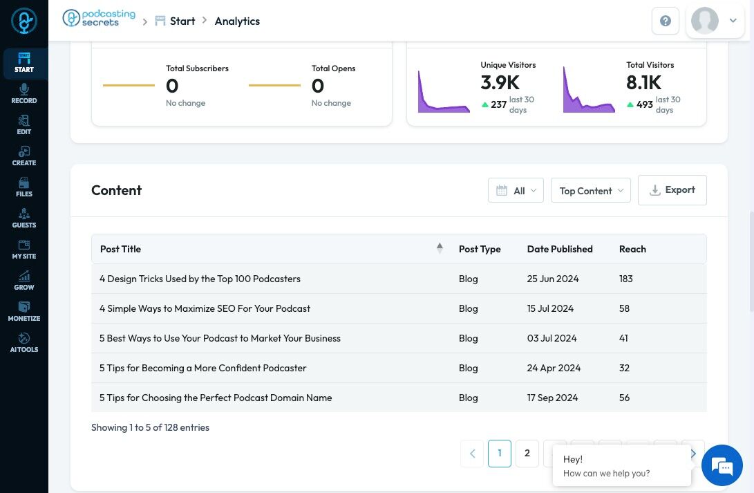Open the Record section in sidebar
The height and width of the screenshot is (493, 754).
point(24,94)
